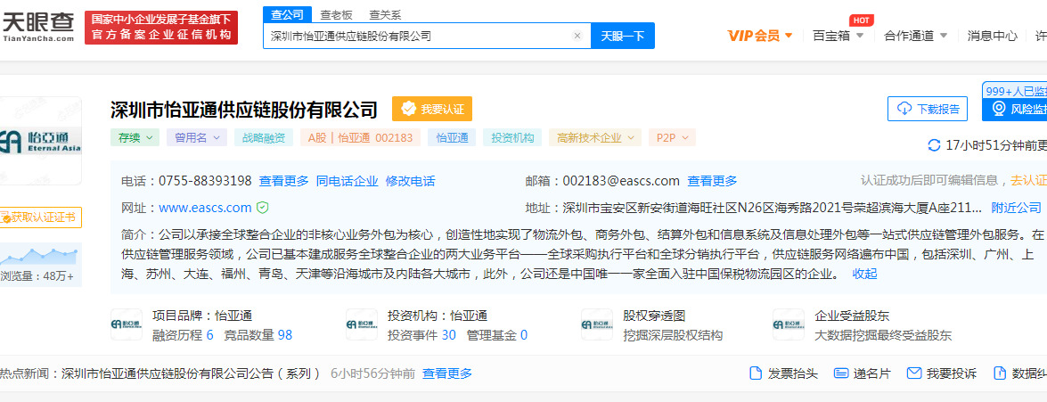Open 企业受益股东 title
This screenshot has height=402, width=1047.
pyautogui.click(x=852, y=316)
